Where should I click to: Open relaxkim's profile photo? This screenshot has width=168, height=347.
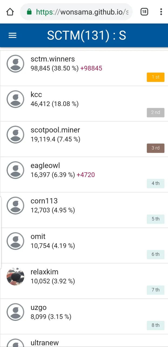click(15, 277)
